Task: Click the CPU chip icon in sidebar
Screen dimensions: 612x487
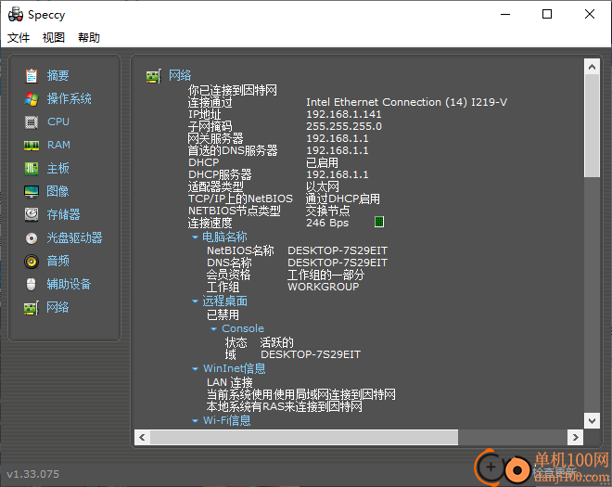Action: (x=32, y=122)
